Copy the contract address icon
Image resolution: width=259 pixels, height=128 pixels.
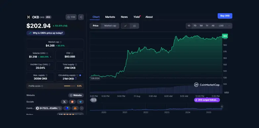(x=60, y=108)
